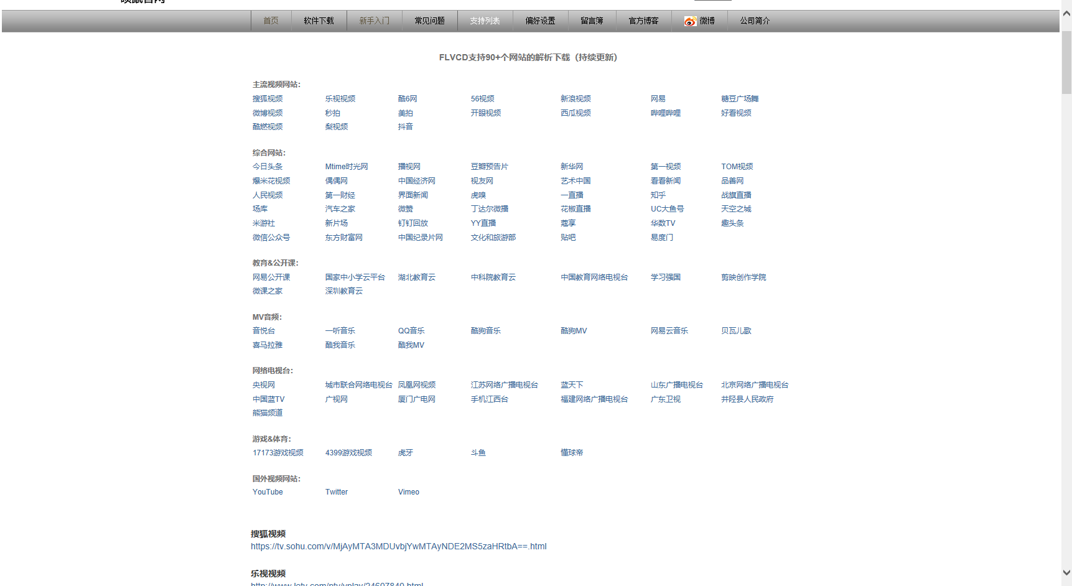Click the 江苏网络广播电视台 link
The image size is (1072, 586).
[505, 385]
